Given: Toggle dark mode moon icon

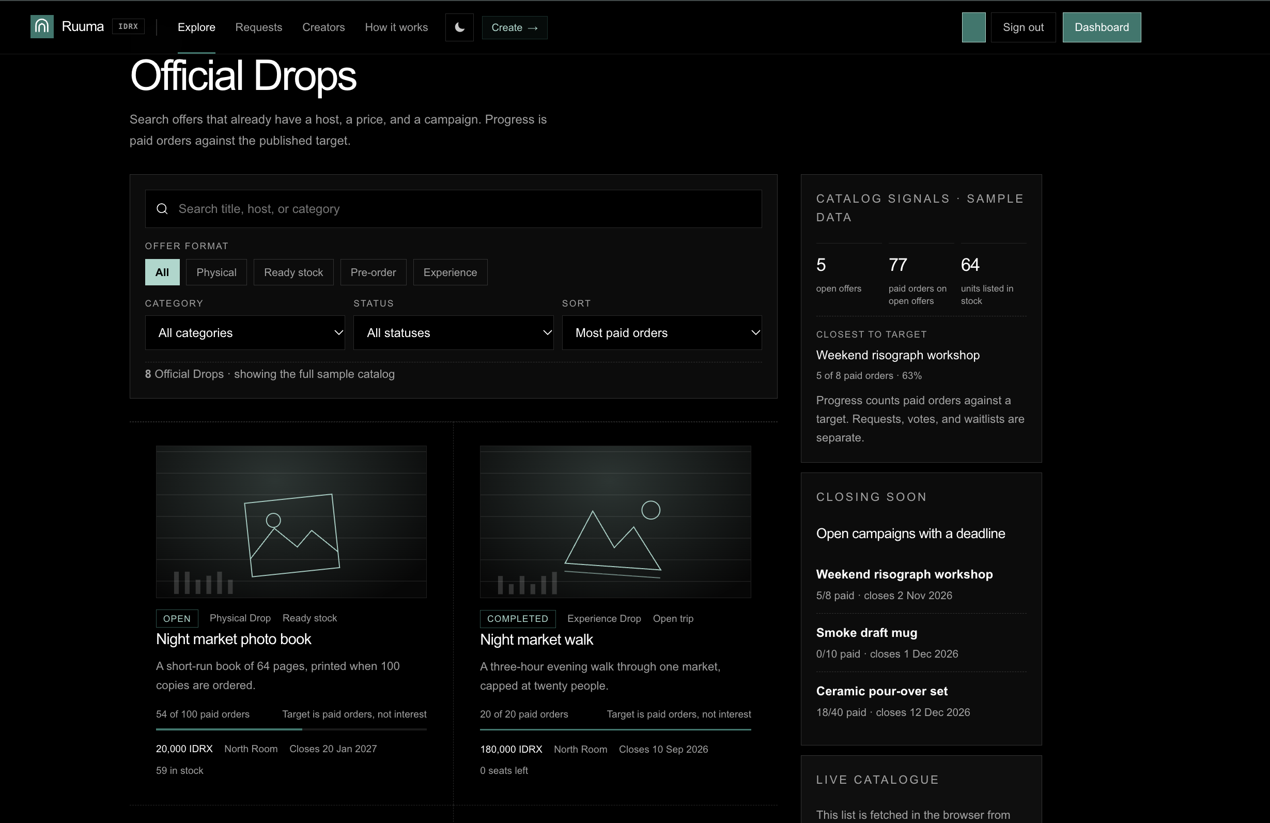Looking at the screenshot, I should [x=459, y=27].
